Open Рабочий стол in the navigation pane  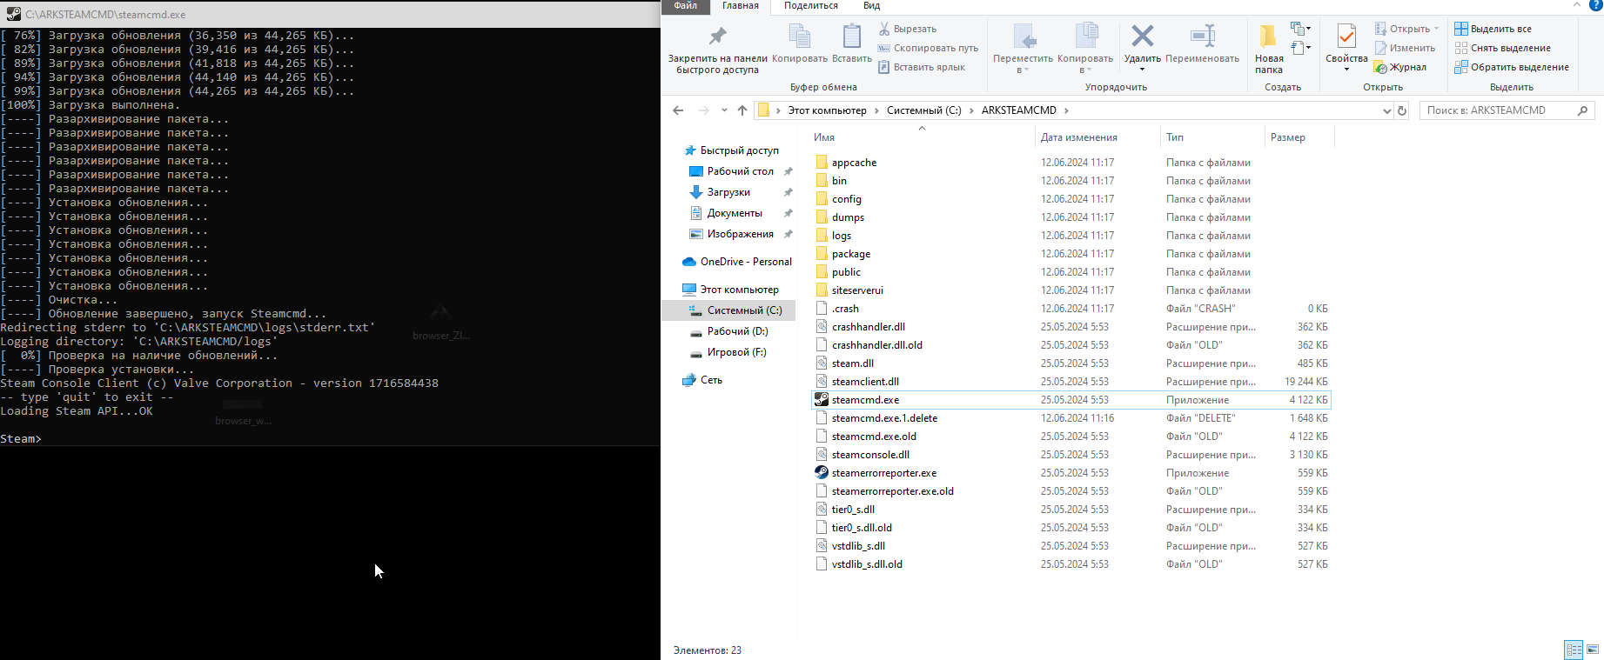(x=740, y=171)
